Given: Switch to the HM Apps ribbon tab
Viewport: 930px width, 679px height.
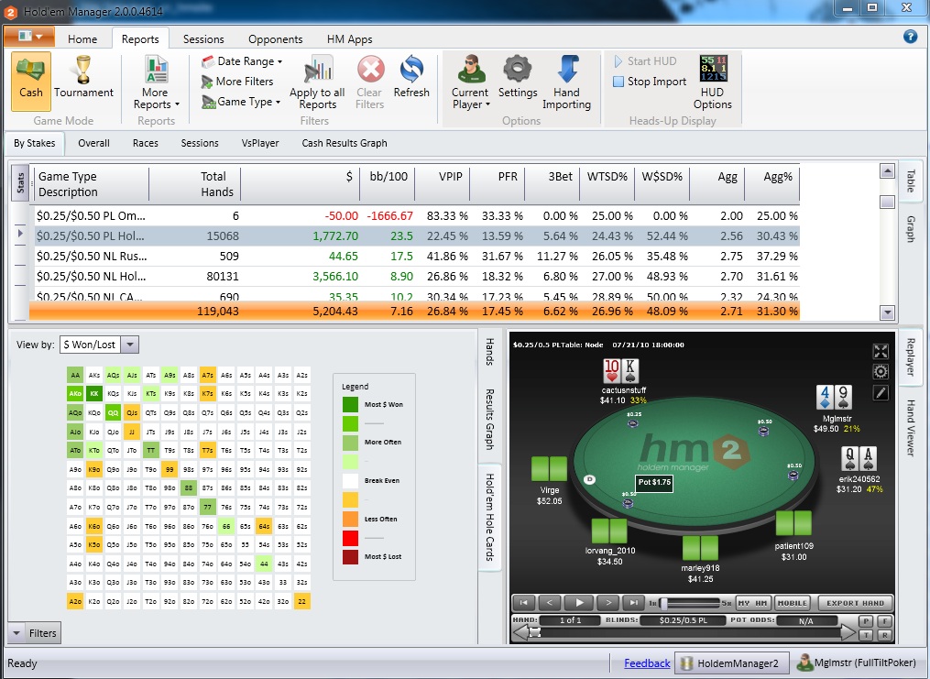Looking at the screenshot, I should click(x=349, y=39).
